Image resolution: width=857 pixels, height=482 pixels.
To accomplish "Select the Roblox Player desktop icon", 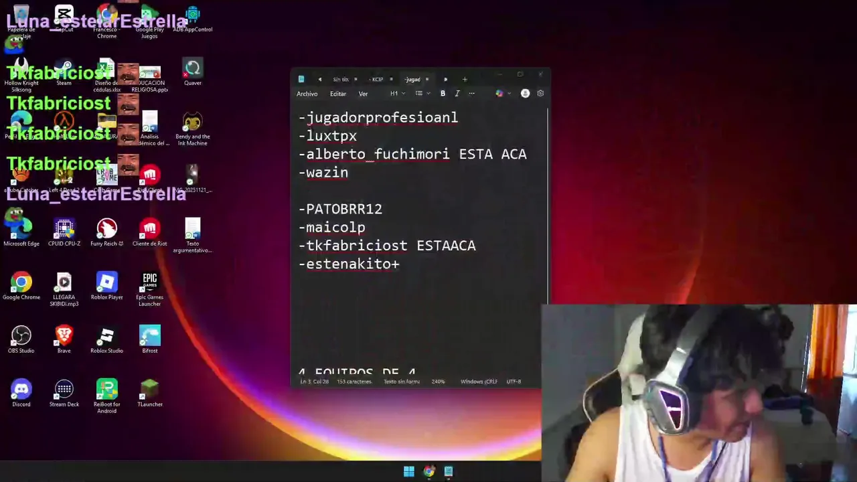I will tap(107, 287).
